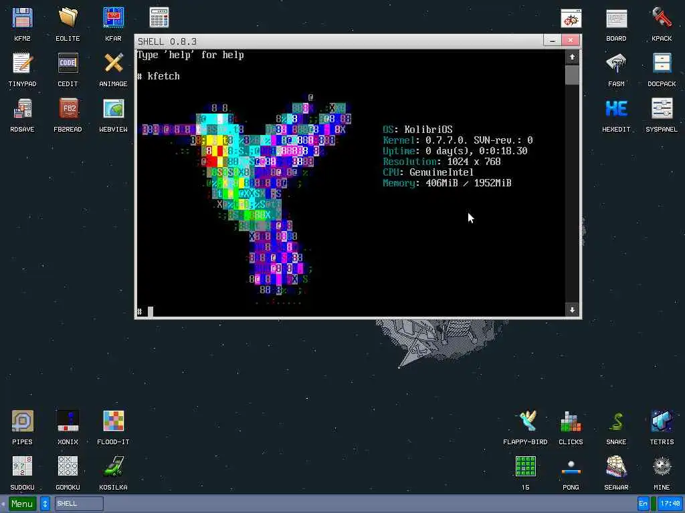The width and height of the screenshot is (685, 513).
Task: Launch the SEAWAR ship game
Action: pos(616,467)
